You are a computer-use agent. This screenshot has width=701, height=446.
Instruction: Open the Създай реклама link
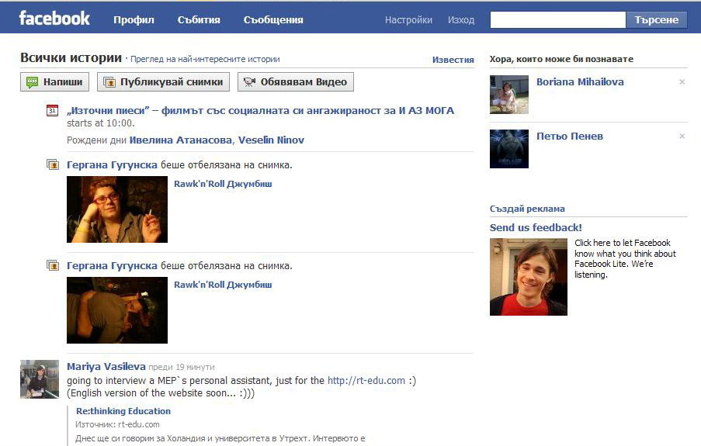coord(527,209)
